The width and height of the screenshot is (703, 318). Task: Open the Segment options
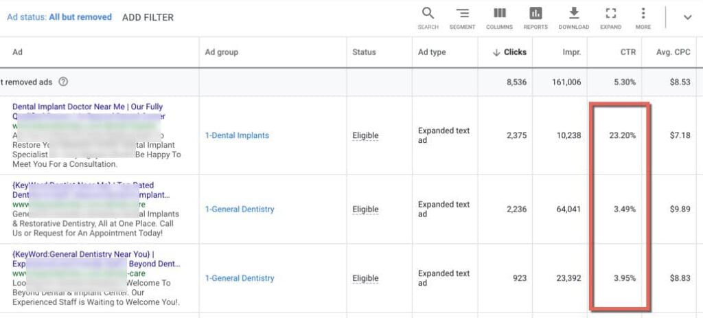(x=462, y=18)
